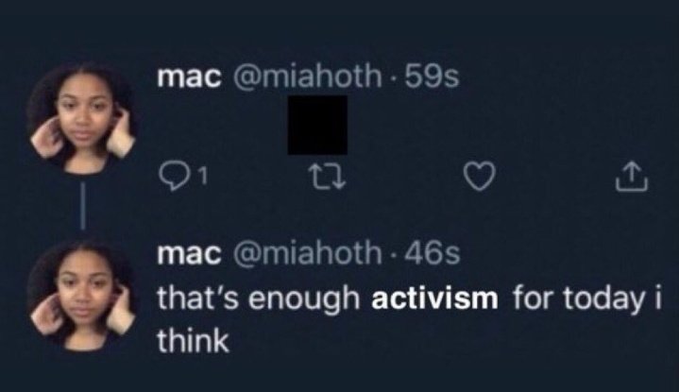Viewport: 679px width, 392px height.
Task: Select display name mac on the 59s tweet
Action: (189, 77)
